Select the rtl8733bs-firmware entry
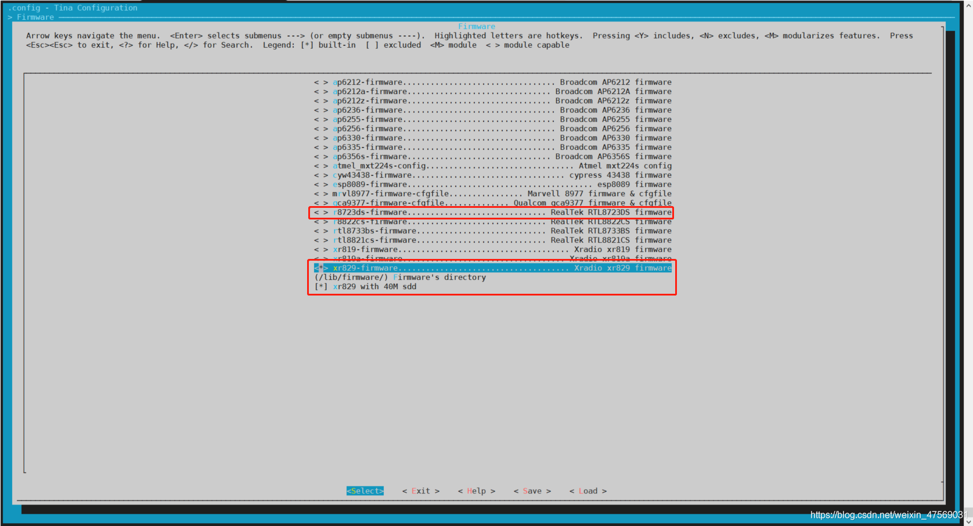This screenshot has height=526, width=973. [493, 231]
